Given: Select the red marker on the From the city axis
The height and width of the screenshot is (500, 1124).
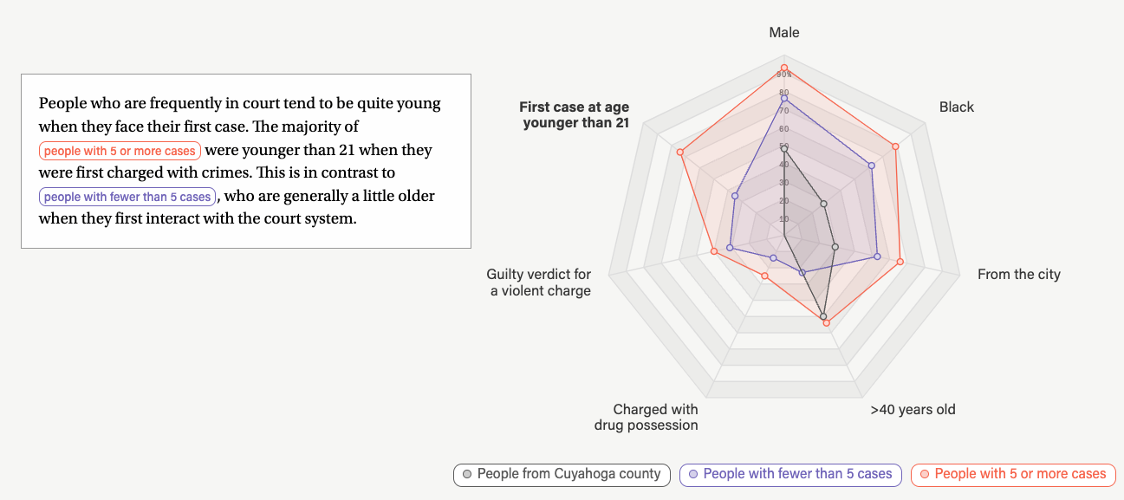Looking at the screenshot, I should (x=899, y=261).
